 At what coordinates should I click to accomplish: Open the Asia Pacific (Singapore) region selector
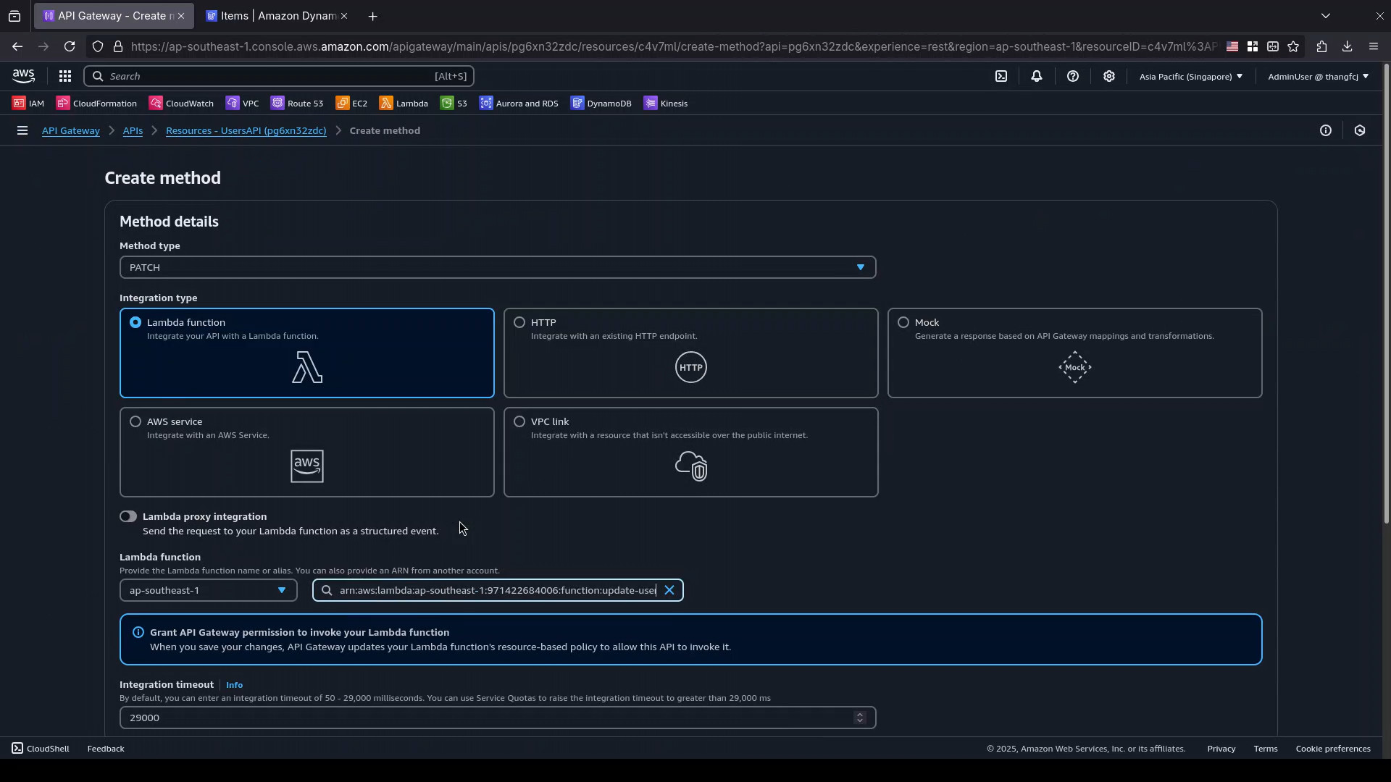click(1190, 76)
